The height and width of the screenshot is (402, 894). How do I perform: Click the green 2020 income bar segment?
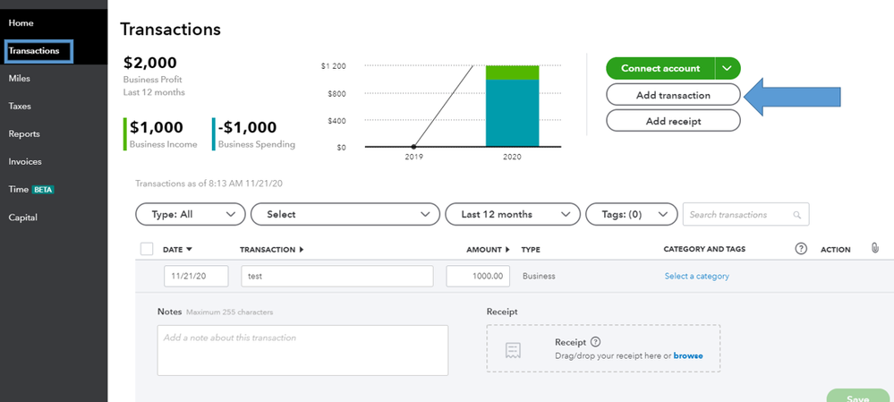pyautogui.click(x=512, y=72)
